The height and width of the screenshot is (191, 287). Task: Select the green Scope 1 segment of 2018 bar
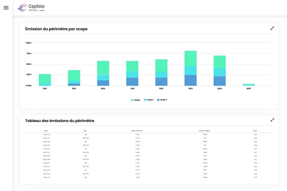tap(45, 79)
